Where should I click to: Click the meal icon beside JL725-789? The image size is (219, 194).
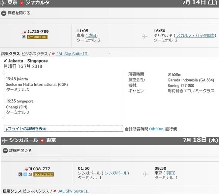coord(24,37)
